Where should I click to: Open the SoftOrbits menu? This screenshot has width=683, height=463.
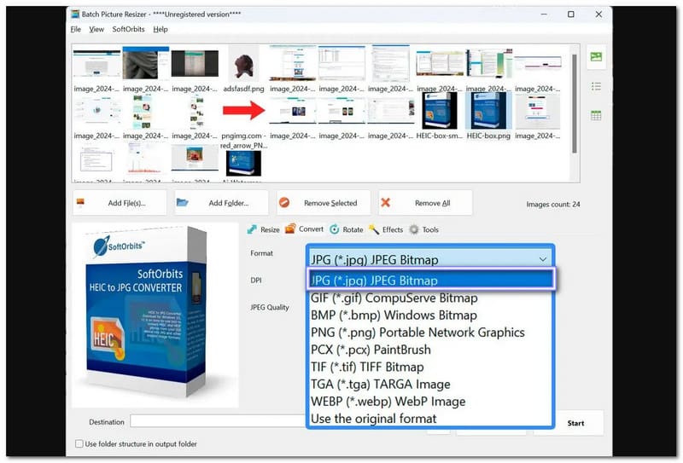128,29
